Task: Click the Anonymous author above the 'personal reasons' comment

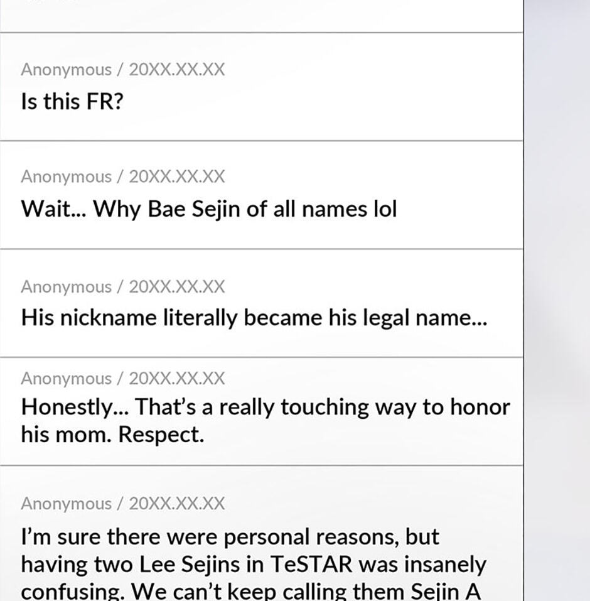Action: click(67, 504)
